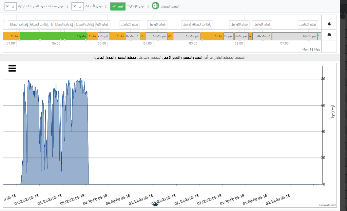Select the green متحركة moving segment
This screenshot has width=347, height=211.
[54, 36]
